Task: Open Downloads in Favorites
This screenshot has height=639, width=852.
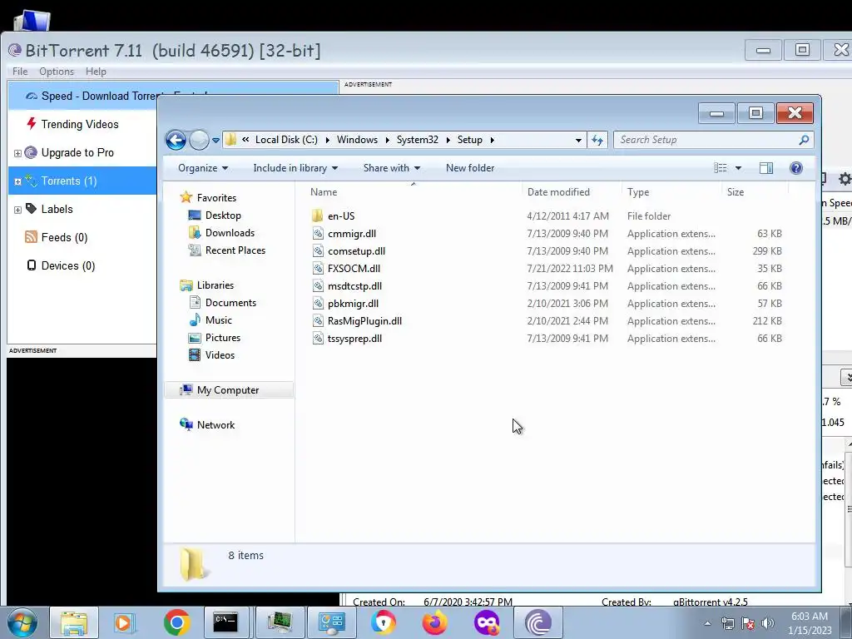Action: click(x=230, y=233)
